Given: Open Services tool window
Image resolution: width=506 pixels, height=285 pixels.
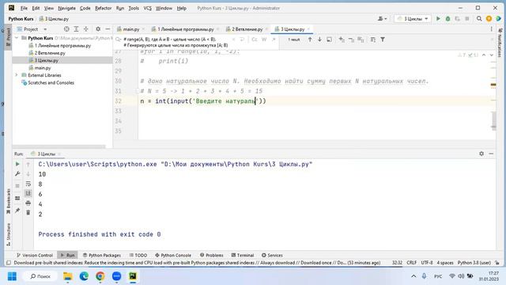Looking at the screenshot, I should [x=272, y=255].
